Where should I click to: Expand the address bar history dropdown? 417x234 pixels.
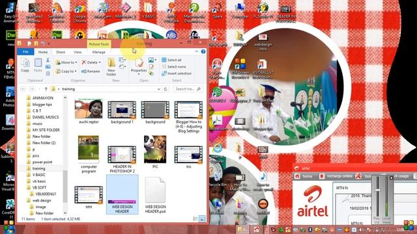click(x=159, y=89)
